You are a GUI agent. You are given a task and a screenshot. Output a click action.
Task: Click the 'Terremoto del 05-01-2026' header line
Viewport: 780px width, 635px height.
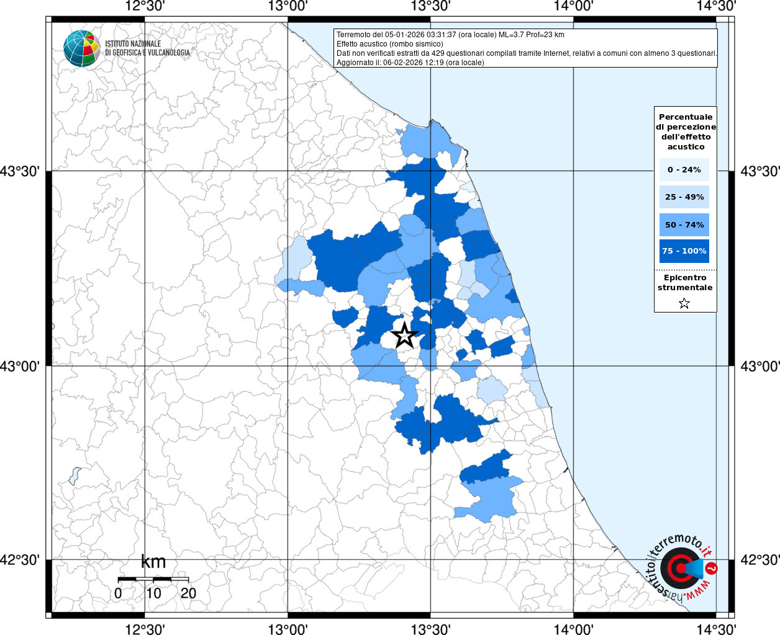point(450,35)
